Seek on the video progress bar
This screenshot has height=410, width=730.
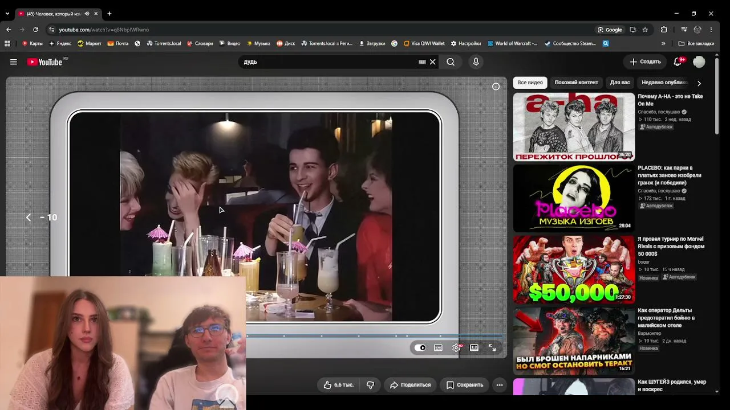pyautogui.click(x=374, y=336)
